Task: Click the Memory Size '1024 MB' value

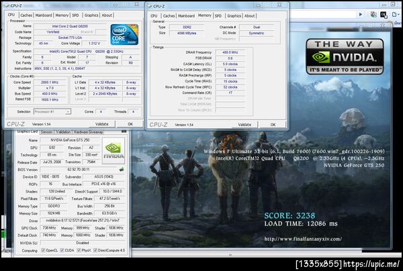Action: click(54, 213)
